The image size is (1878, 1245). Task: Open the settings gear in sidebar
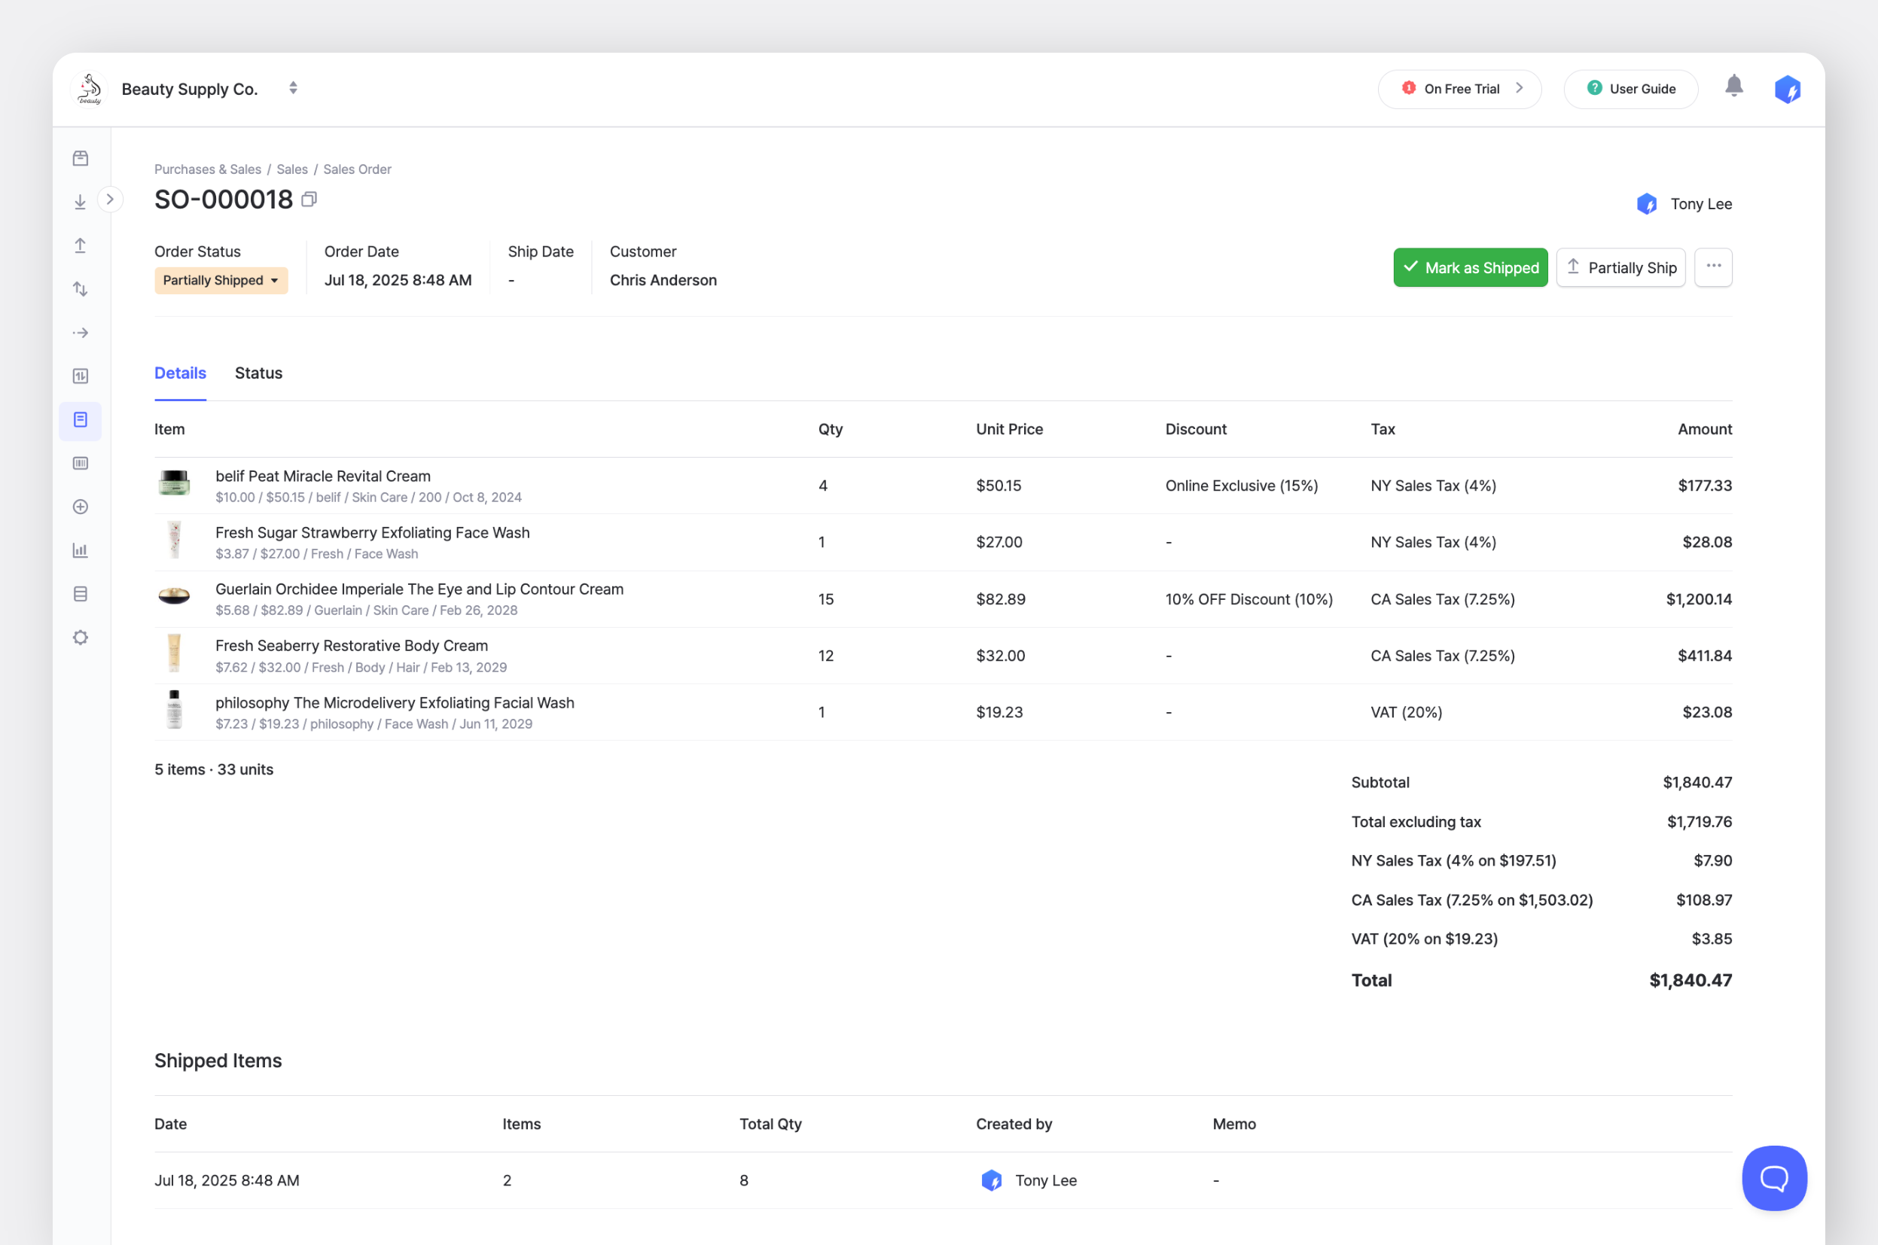81,638
